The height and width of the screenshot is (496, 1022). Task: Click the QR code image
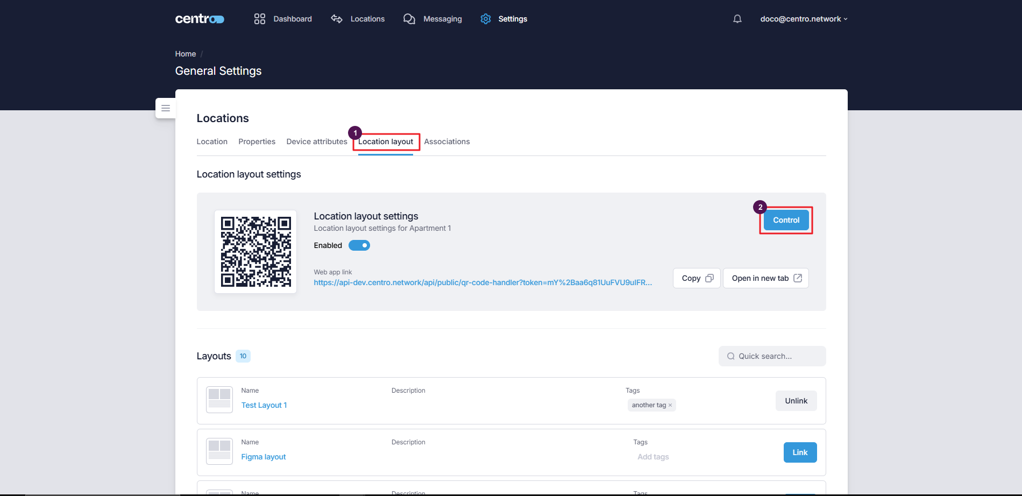(x=256, y=252)
